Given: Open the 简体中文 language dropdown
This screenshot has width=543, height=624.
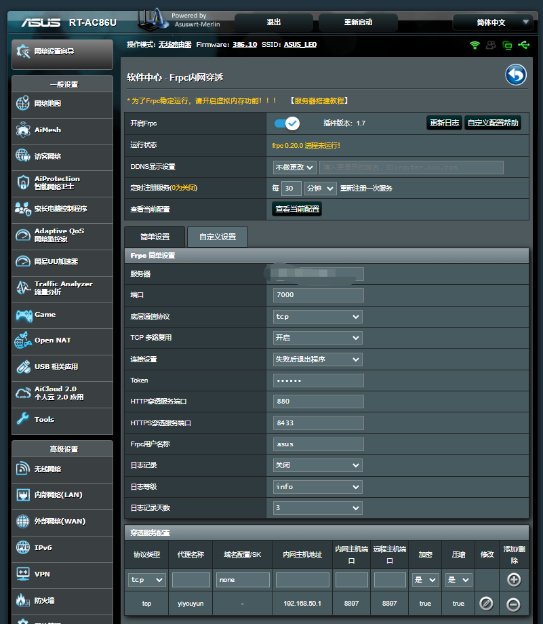Looking at the screenshot, I should coord(493,22).
